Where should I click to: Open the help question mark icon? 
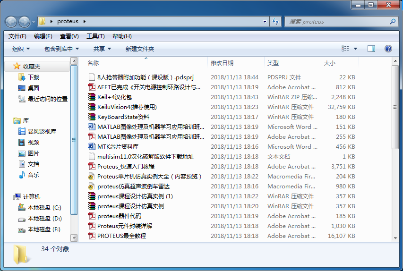tap(388, 49)
